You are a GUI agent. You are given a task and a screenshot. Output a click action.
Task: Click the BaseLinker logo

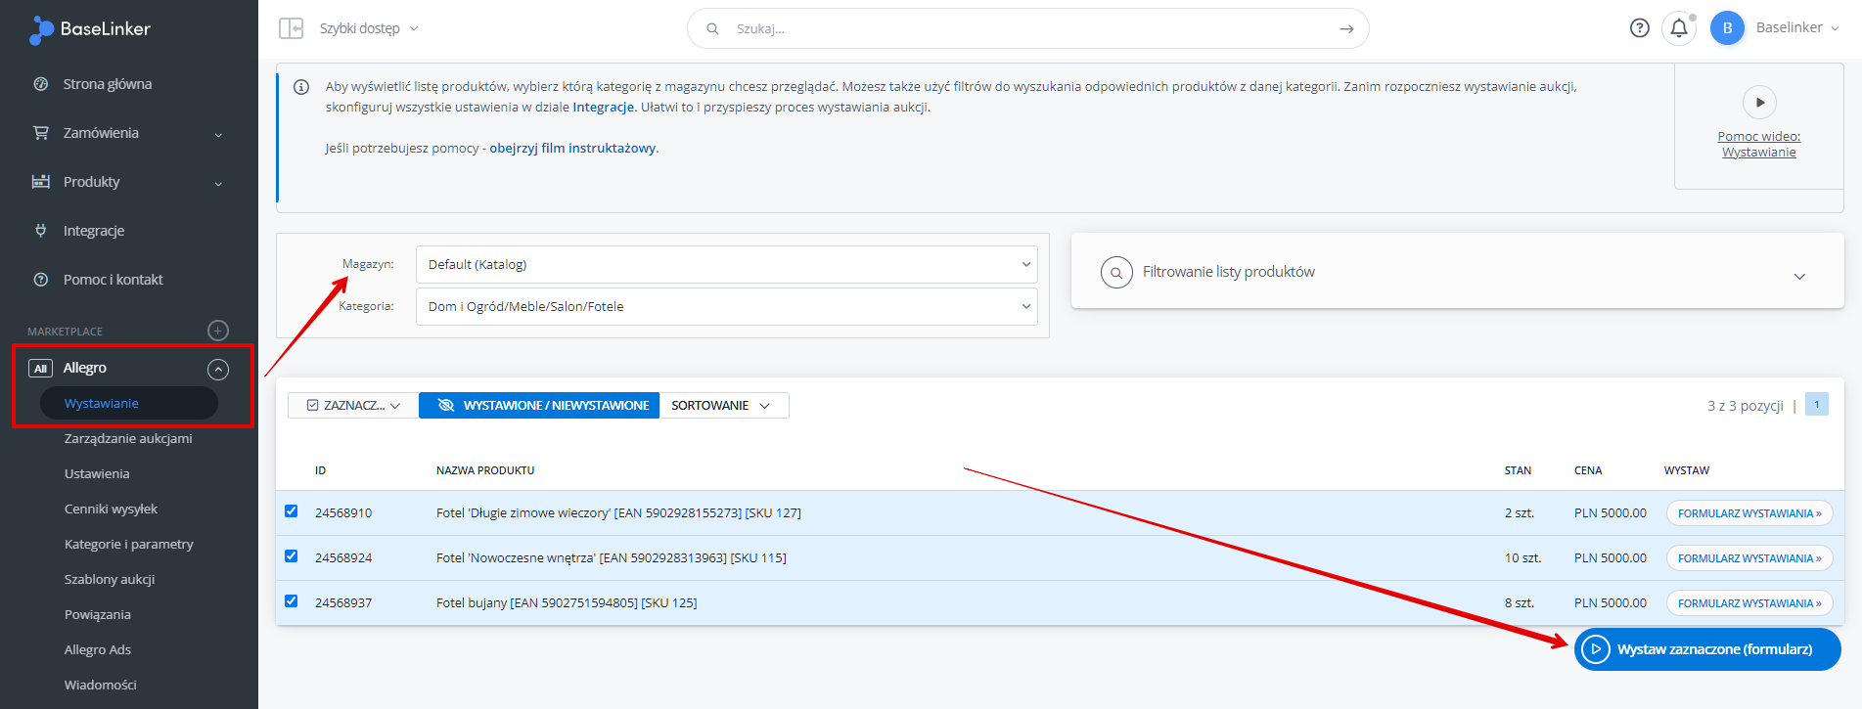tap(90, 29)
